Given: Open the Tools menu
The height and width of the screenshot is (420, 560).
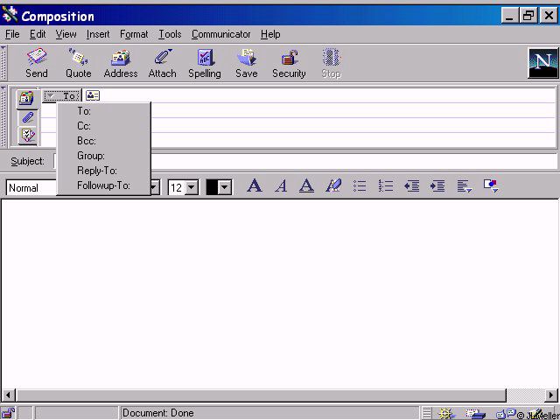Looking at the screenshot, I should [x=170, y=34].
